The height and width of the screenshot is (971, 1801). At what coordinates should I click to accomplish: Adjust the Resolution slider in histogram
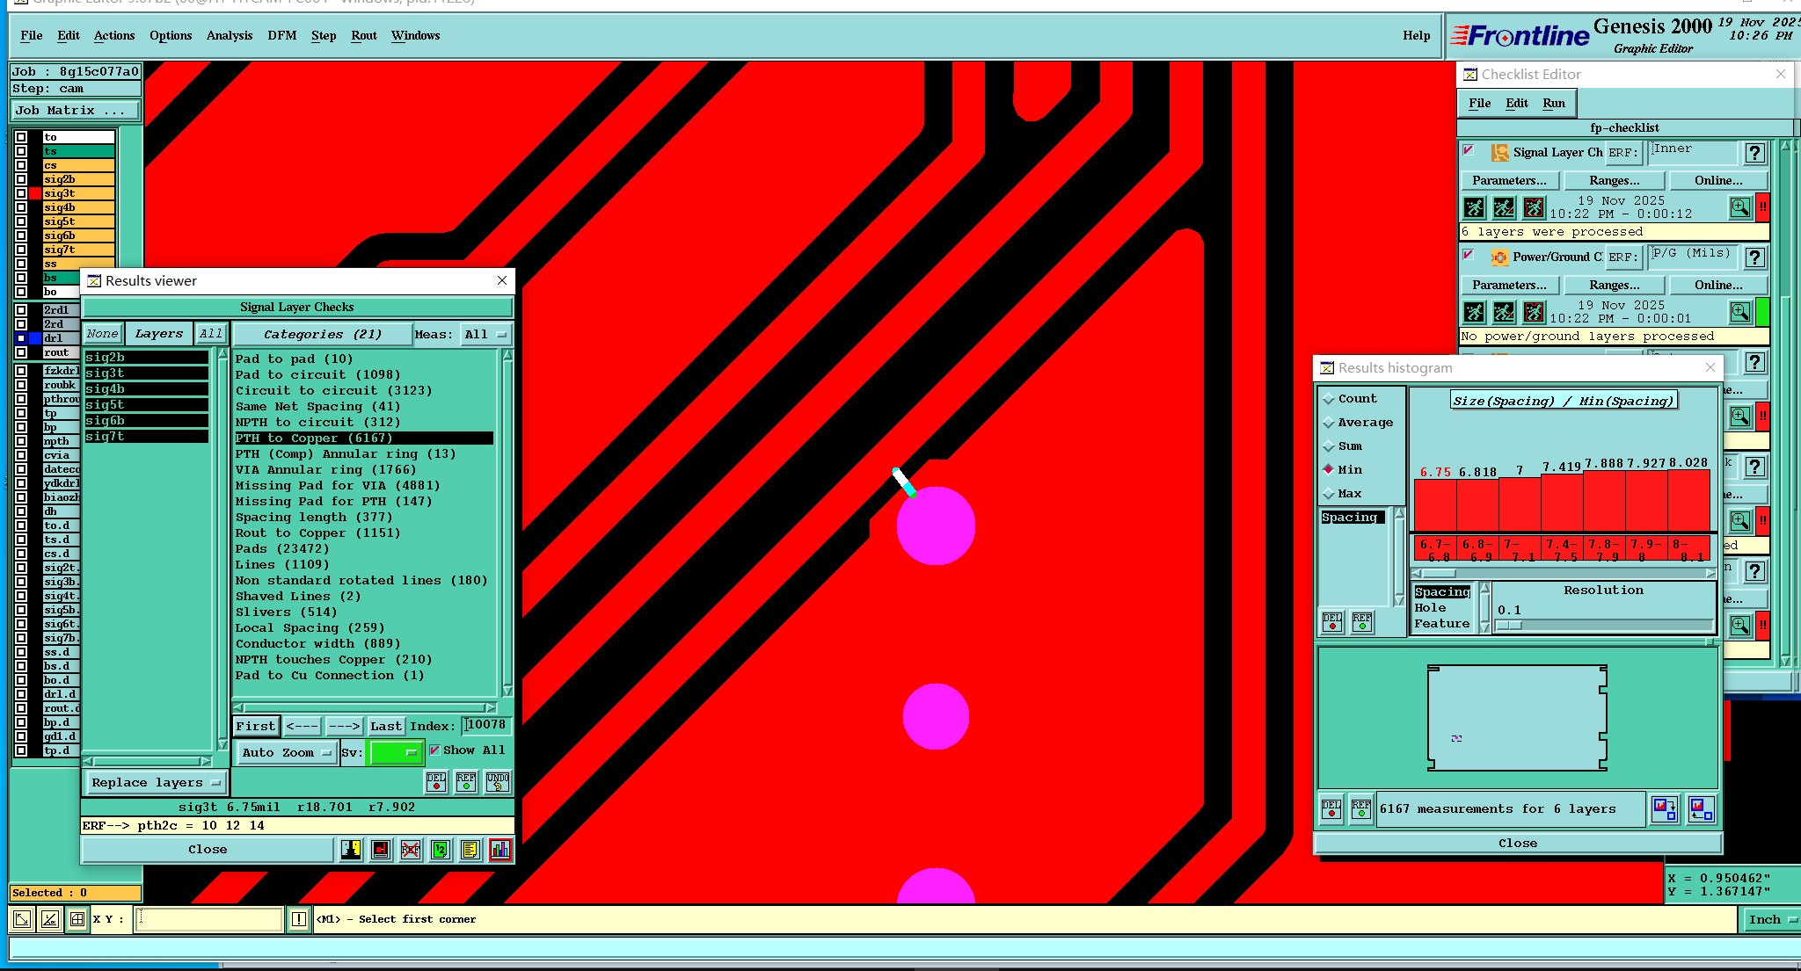[x=1509, y=625]
